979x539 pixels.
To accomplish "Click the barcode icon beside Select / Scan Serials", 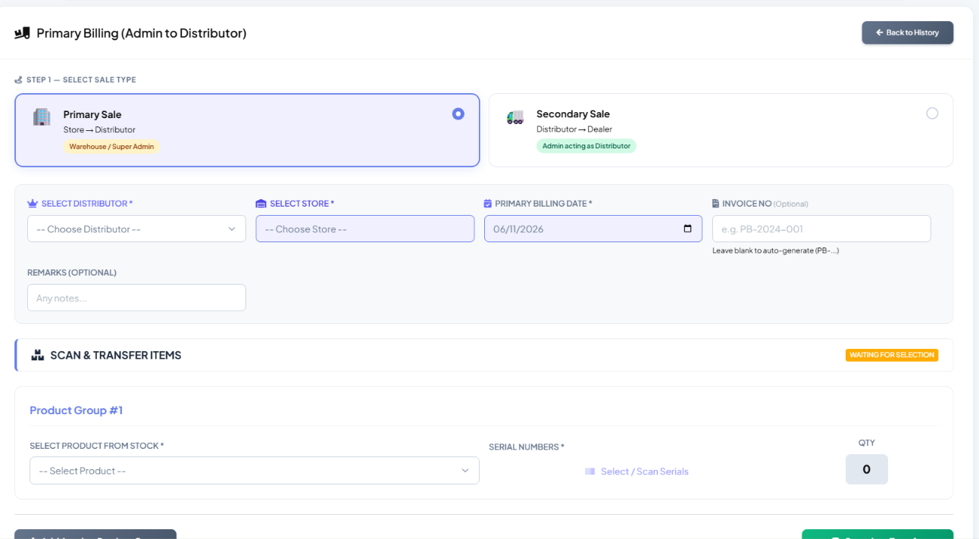I will (x=590, y=472).
